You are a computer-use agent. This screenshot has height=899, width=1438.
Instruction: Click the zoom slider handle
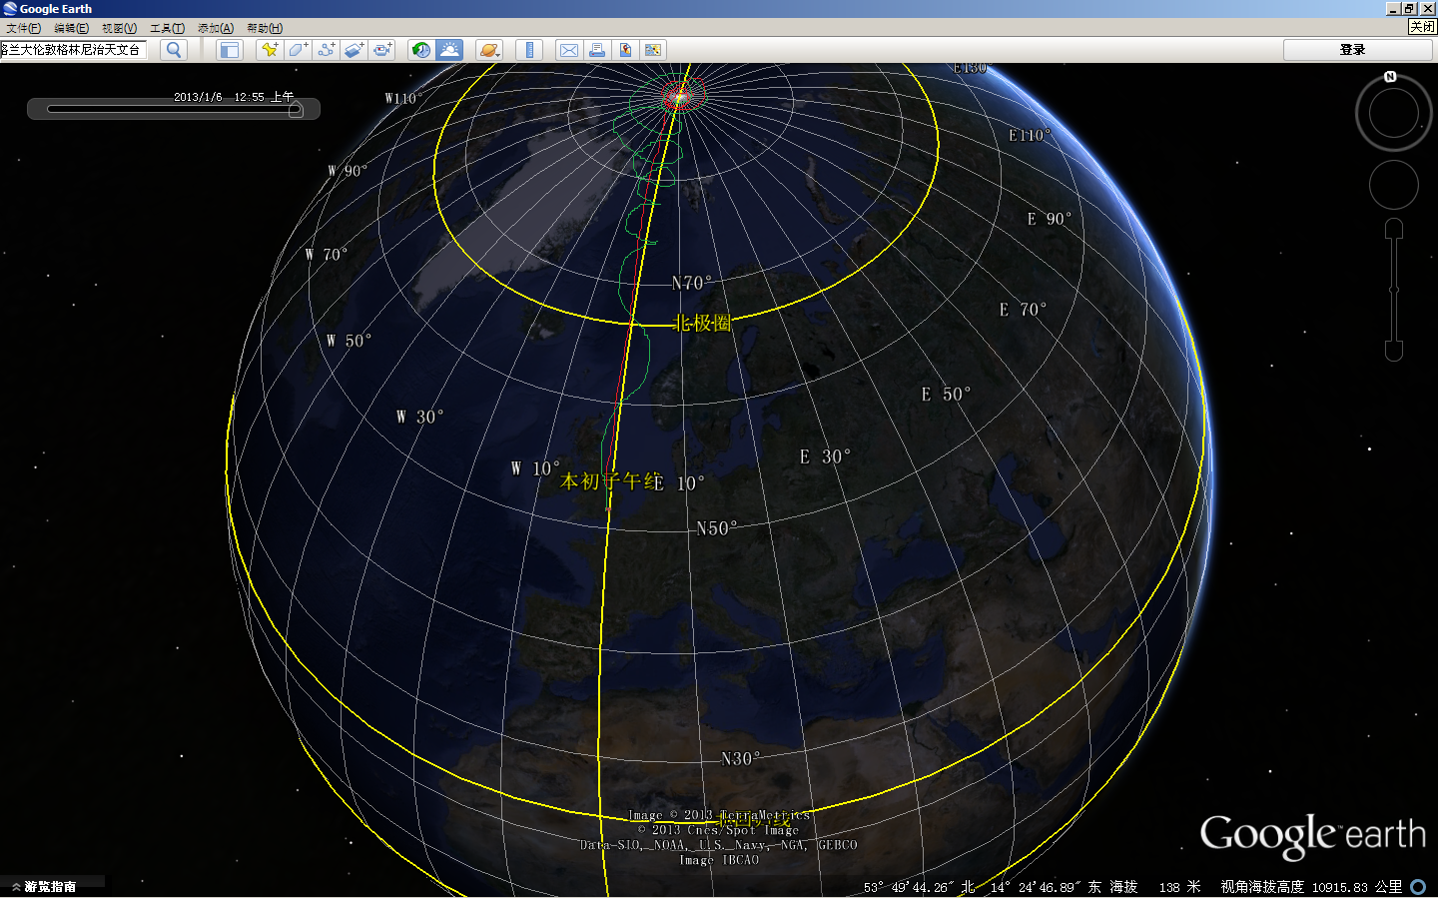(1394, 290)
